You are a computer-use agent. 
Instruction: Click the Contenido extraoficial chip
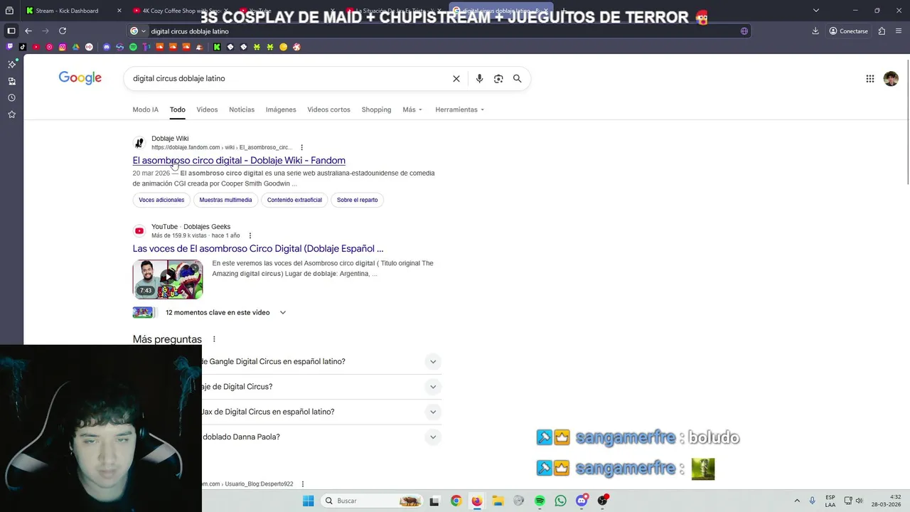click(x=294, y=200)
